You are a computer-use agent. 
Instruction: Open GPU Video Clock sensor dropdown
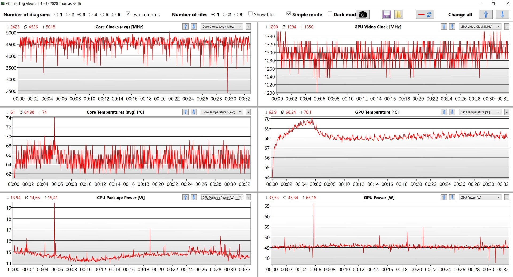480,27
